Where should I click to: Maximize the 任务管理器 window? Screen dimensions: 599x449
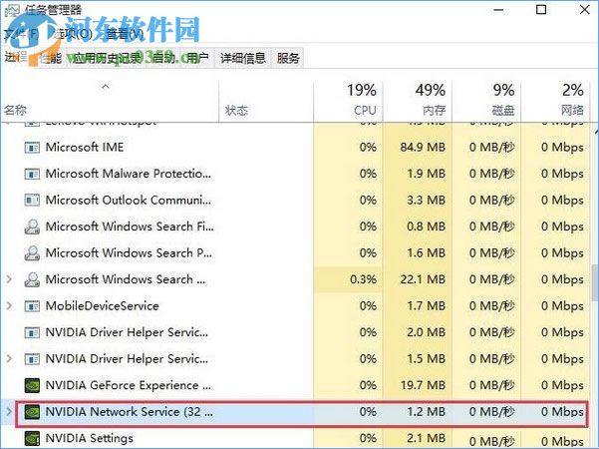click(x=541, y=10)
